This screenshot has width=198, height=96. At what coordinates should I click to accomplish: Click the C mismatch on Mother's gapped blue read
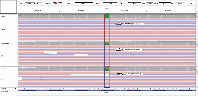pyautogui.click(x=133, y=55)
